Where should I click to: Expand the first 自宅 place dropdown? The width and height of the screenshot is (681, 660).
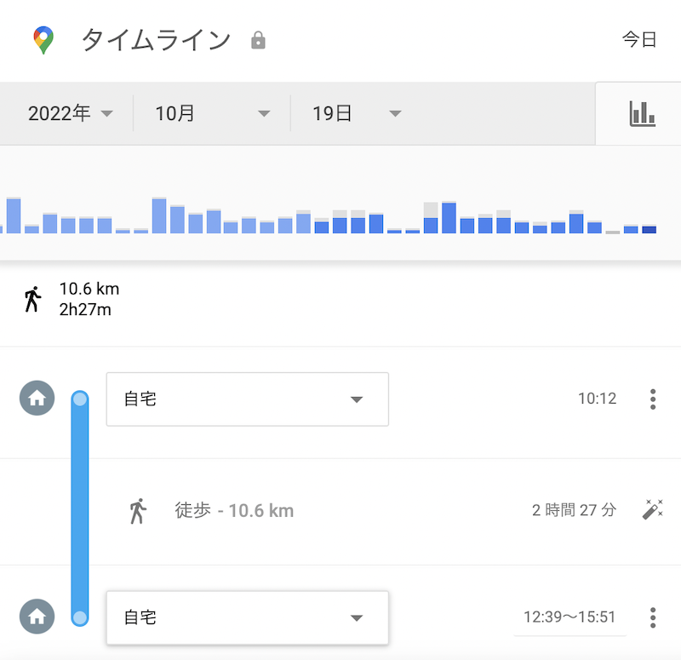[x=248, y=399]
